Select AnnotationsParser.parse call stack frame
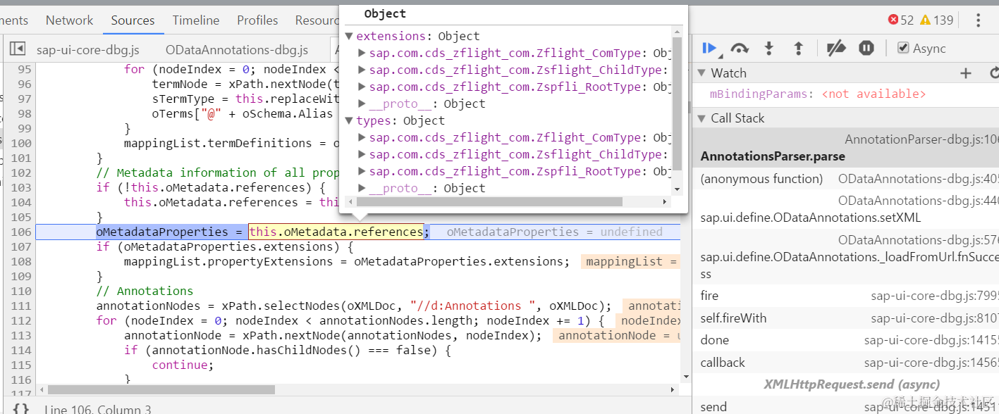Viewport: 999px width, 414px height. pos(846,148)
